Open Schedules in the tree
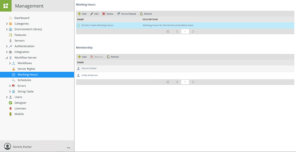This screenshot has height=152, width=296. point(24,80)
